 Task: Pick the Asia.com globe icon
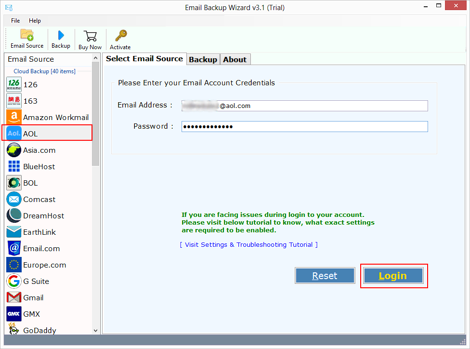[14, 150]
